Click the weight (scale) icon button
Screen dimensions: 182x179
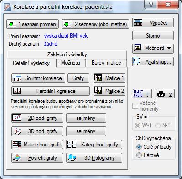(165, 93)
